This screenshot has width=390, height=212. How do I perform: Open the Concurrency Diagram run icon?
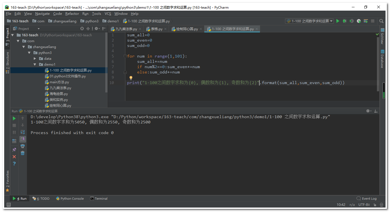click(366, 21)
